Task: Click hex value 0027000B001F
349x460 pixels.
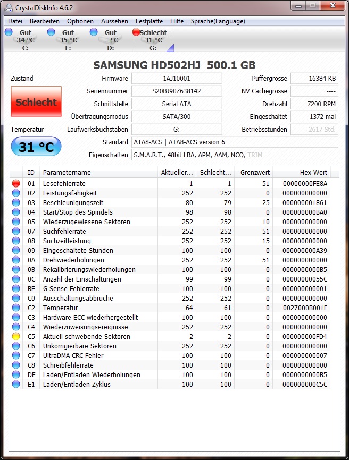Action: click(305, 308)
